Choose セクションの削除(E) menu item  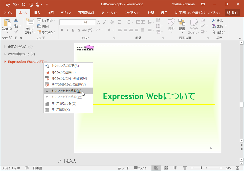click(69, 72)
